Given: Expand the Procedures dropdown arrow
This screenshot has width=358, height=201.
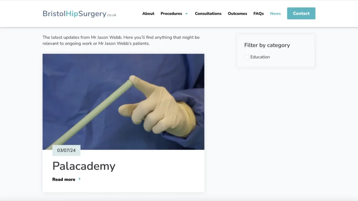Looking at the screenshot, I should [187, 14].
